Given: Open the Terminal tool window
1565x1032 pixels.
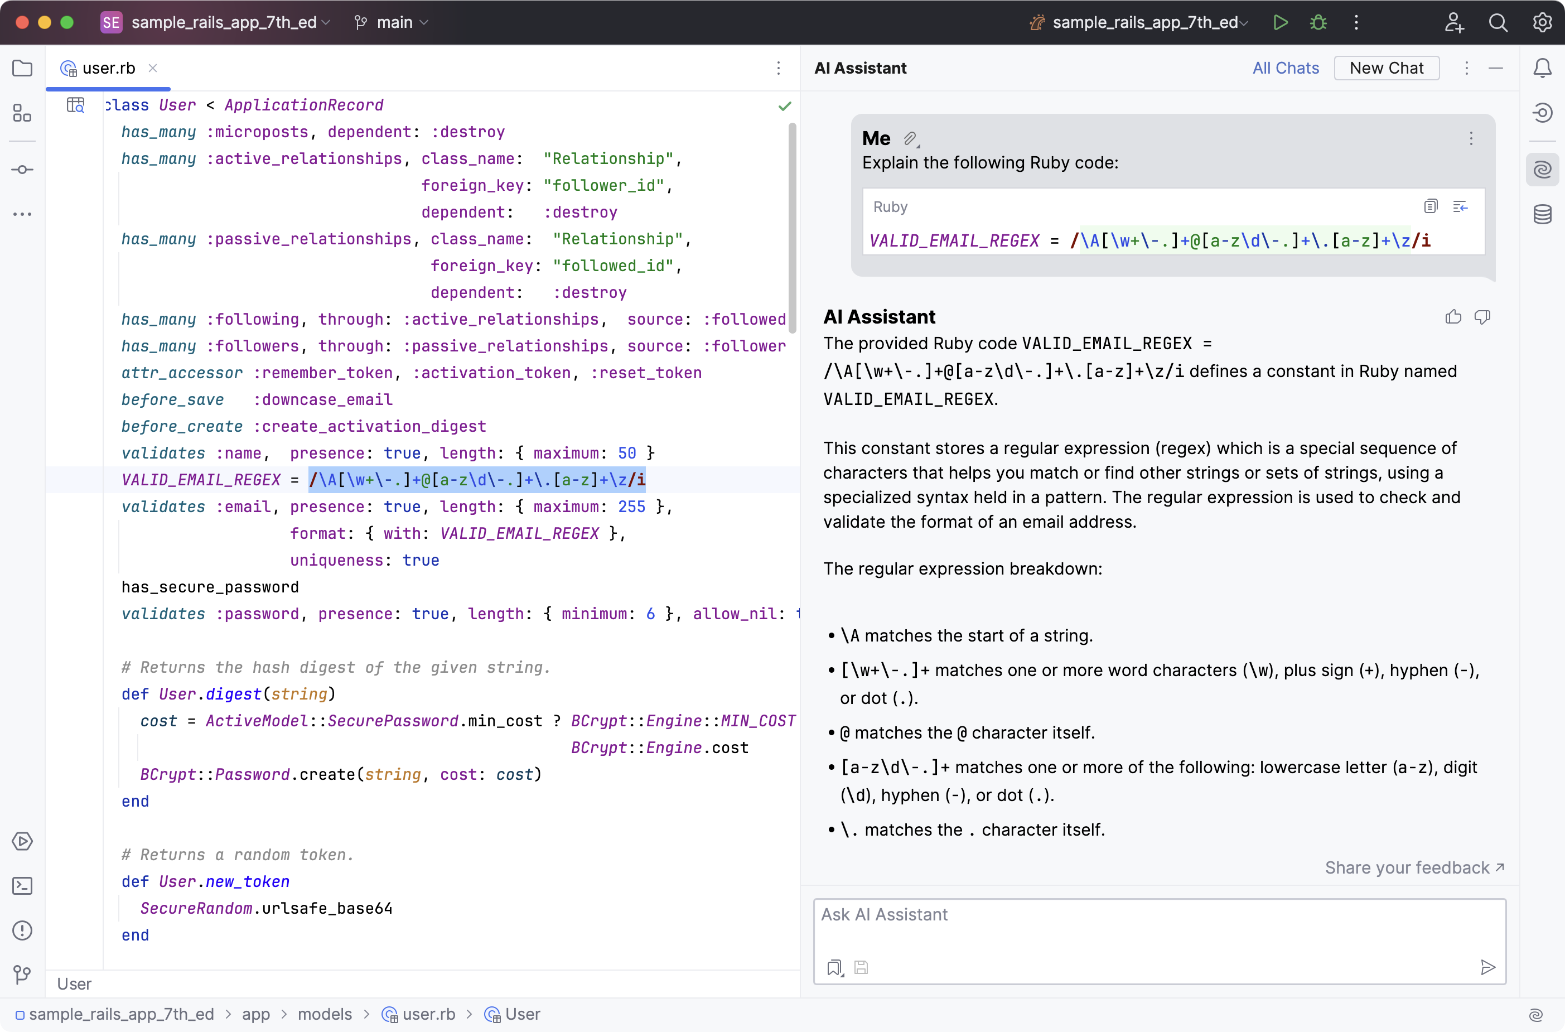Looking at the screenshot, I should 22,886.
